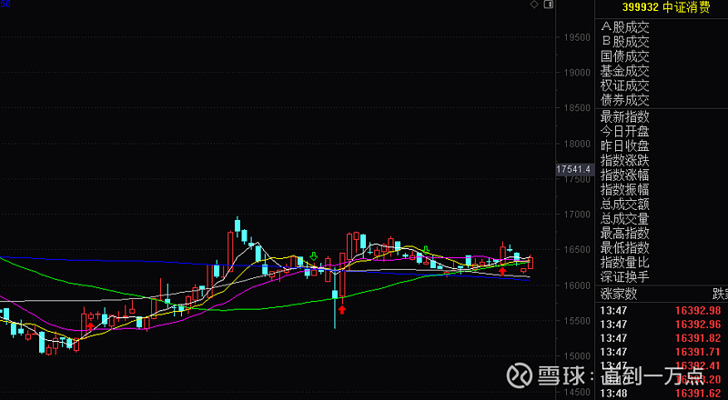Click the 指数振幅 field label
Viewport: 728px width, 400px height.
[x=624, y=189]
